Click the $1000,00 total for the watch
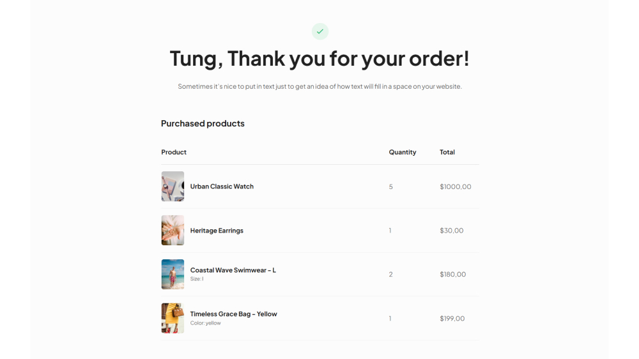Image resolution: width=639 pixels, height=359 pixels. point(455,187)
